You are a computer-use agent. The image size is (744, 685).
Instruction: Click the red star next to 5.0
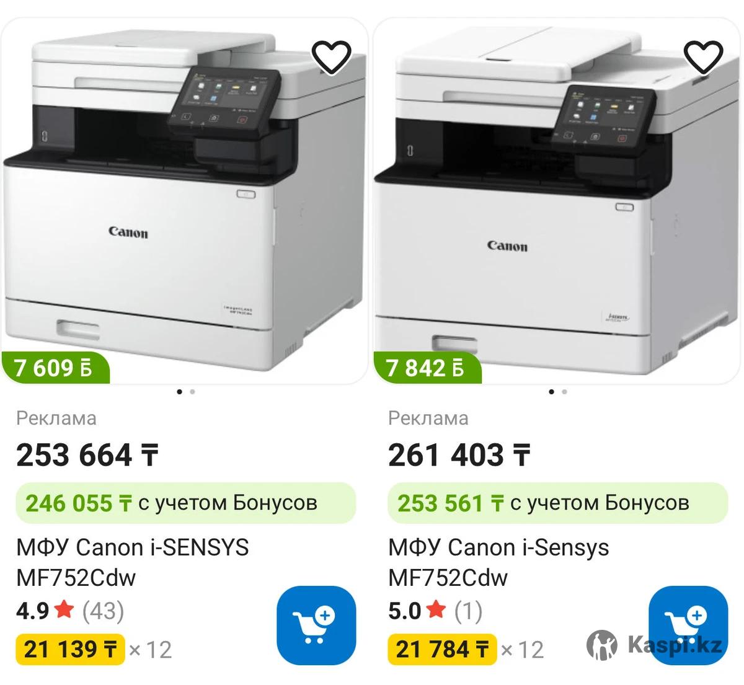[436, 611]
